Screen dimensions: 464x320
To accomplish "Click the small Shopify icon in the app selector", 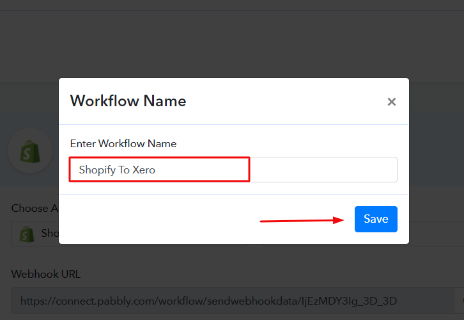I will pyautogui.click(x=27, y=234).
